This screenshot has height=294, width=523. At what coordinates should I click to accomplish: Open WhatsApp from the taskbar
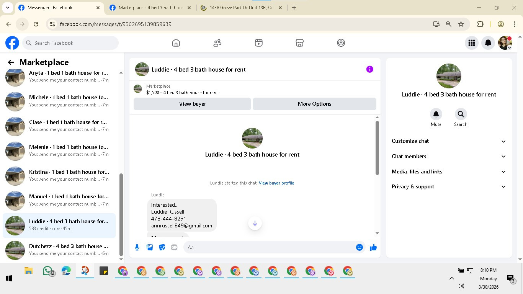(48, 271)
